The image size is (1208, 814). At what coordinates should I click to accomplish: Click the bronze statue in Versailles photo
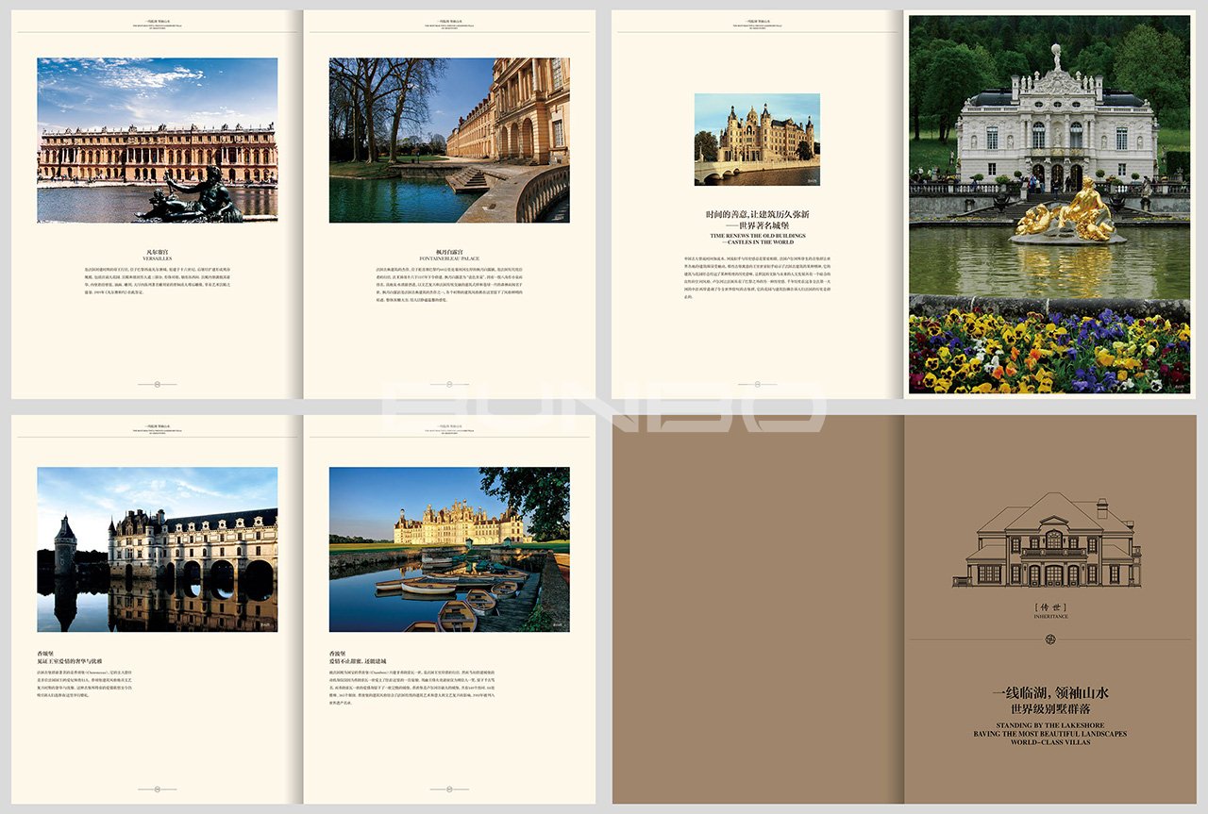(193, 198)
